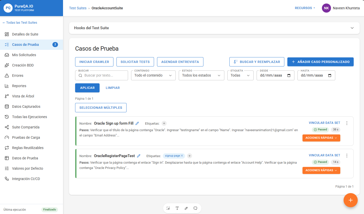Screen dimensions: 364x214
Task: Click the Mis Solicitudes inbox icon
Action: coord(7,55)
